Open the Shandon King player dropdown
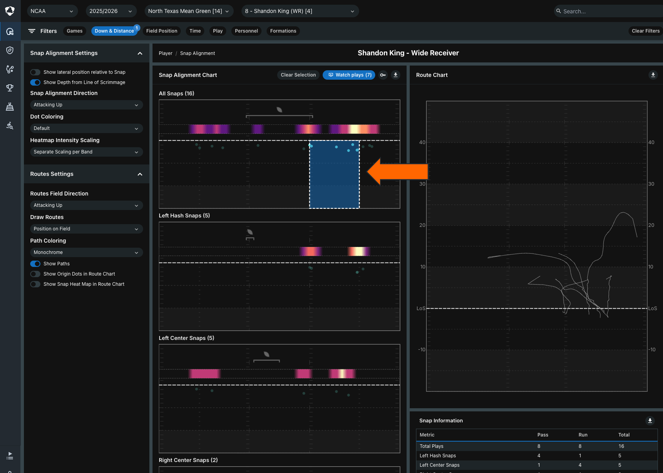Viewport: 663px width, 473px height. click(x=300, y=11)
